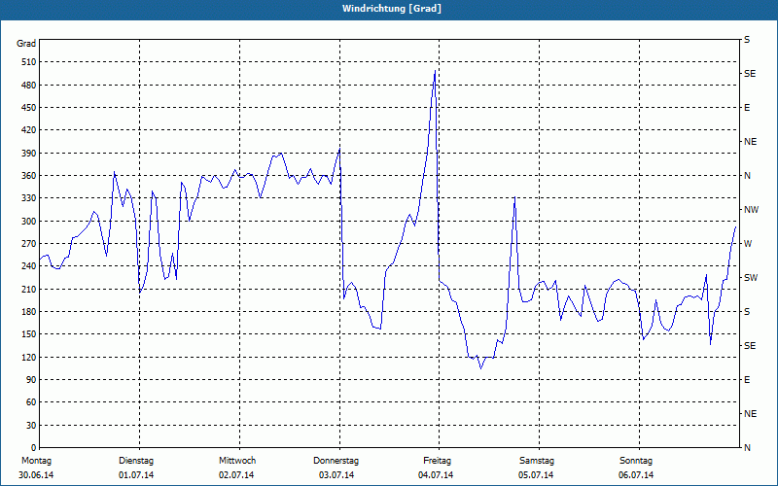Image resolution: width=778 pixels, height=486 pixels.
Task: Click the date 06.07.14
Action: click(x=636, y=475)
